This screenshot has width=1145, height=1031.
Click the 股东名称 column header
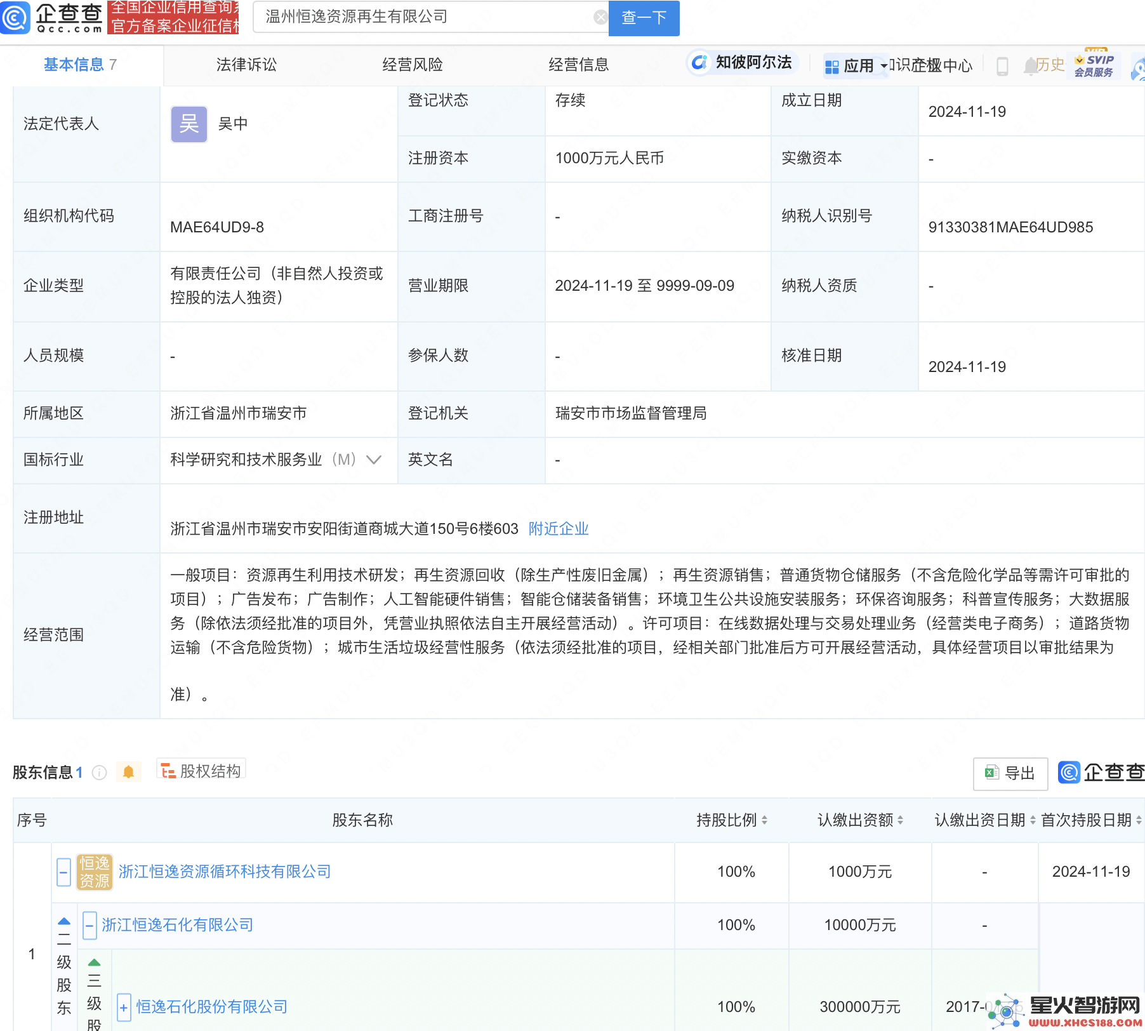[362, 820]
